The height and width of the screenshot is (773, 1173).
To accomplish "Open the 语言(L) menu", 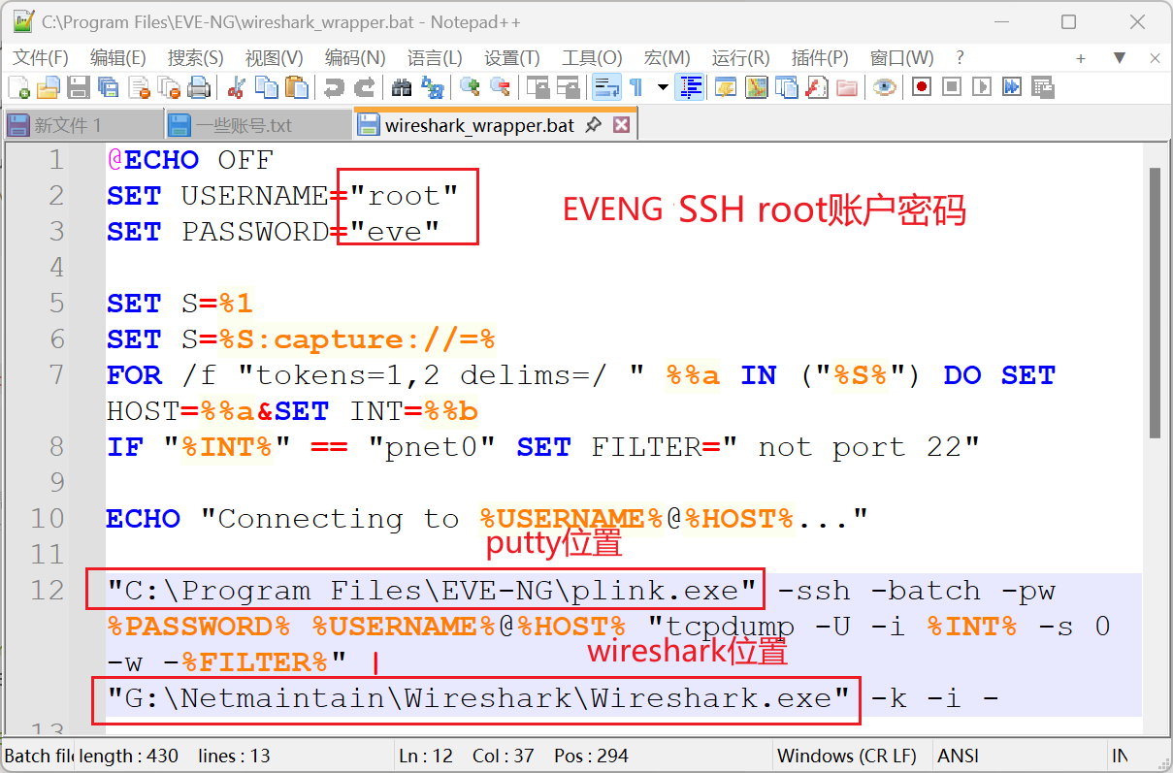I will pyautogui.click(x=435, y=57).
